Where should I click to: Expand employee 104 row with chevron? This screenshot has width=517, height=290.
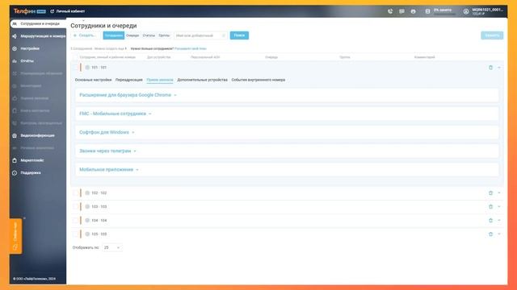pos(499,220)
